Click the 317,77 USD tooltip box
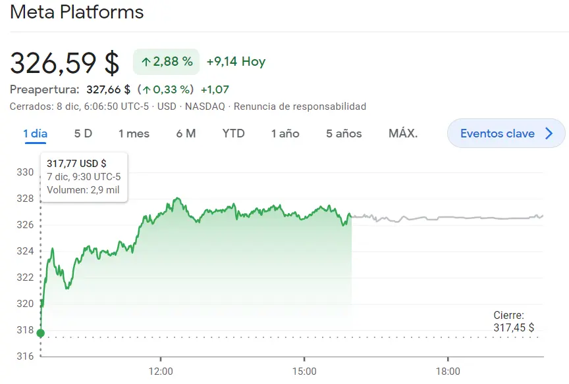This screenshot has width=569, height=384. (x=84, y=176)
